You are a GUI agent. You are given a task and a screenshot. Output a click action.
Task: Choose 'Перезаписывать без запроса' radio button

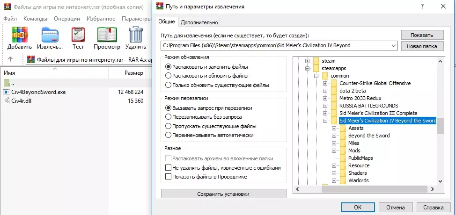click(x=169, y=117)
